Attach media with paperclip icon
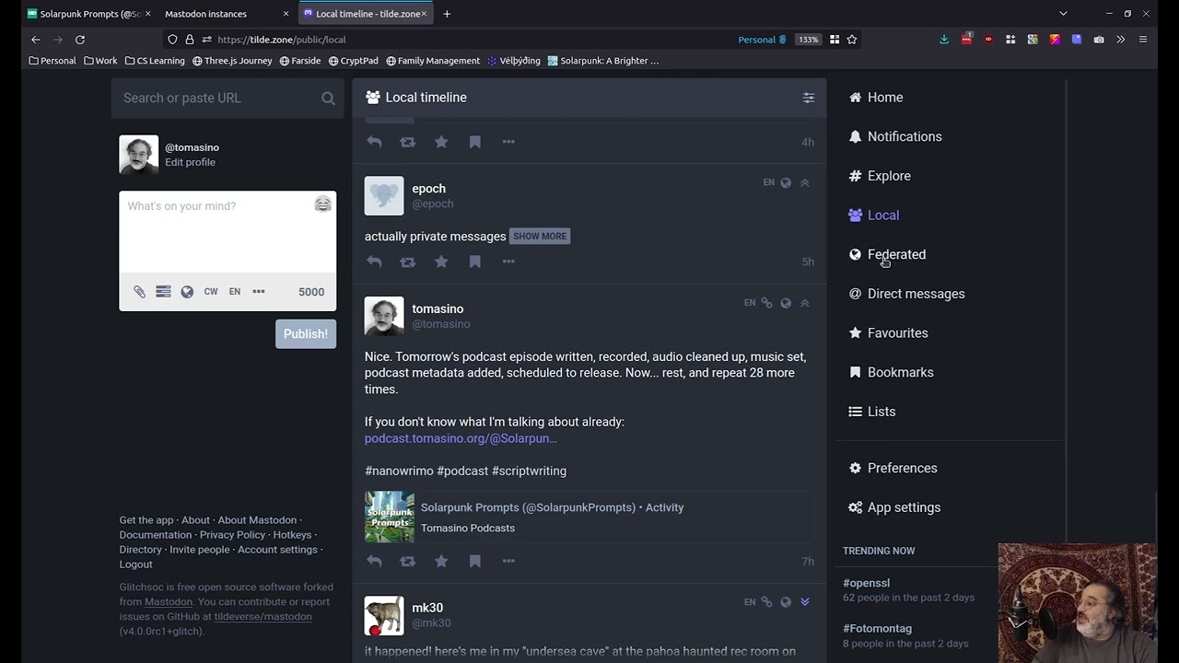Viewport: 1179px width, 663px height. (x=139, y=292)
